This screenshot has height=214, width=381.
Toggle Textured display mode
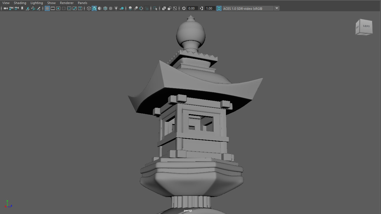111,8
